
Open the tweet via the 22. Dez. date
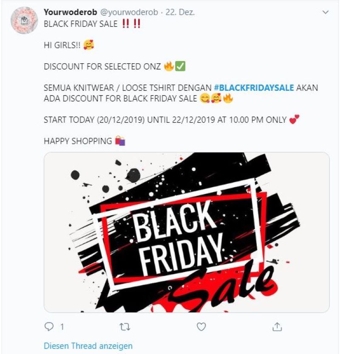(x=180, y=12)
